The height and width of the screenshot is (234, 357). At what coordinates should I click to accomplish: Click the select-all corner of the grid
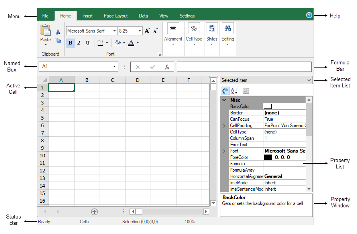coord(43,80)
